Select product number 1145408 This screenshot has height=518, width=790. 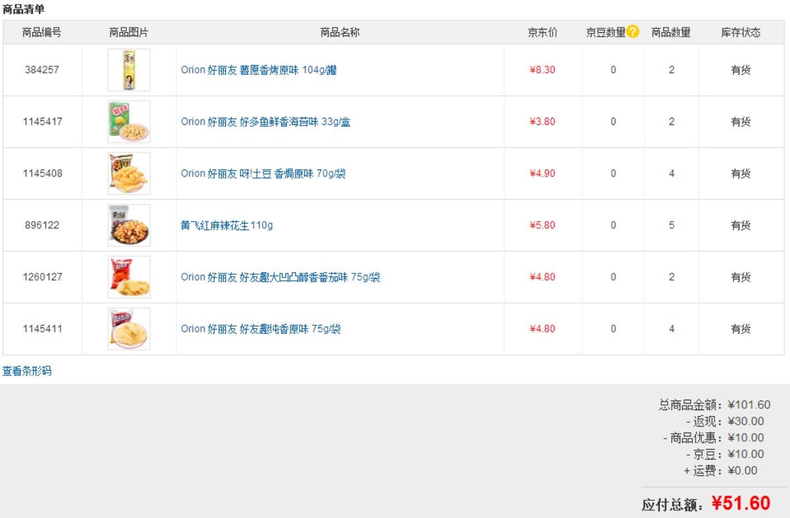(42, 174)
